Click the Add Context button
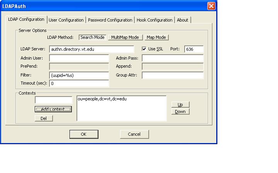 pyautogui.click(x=53, y=109)
